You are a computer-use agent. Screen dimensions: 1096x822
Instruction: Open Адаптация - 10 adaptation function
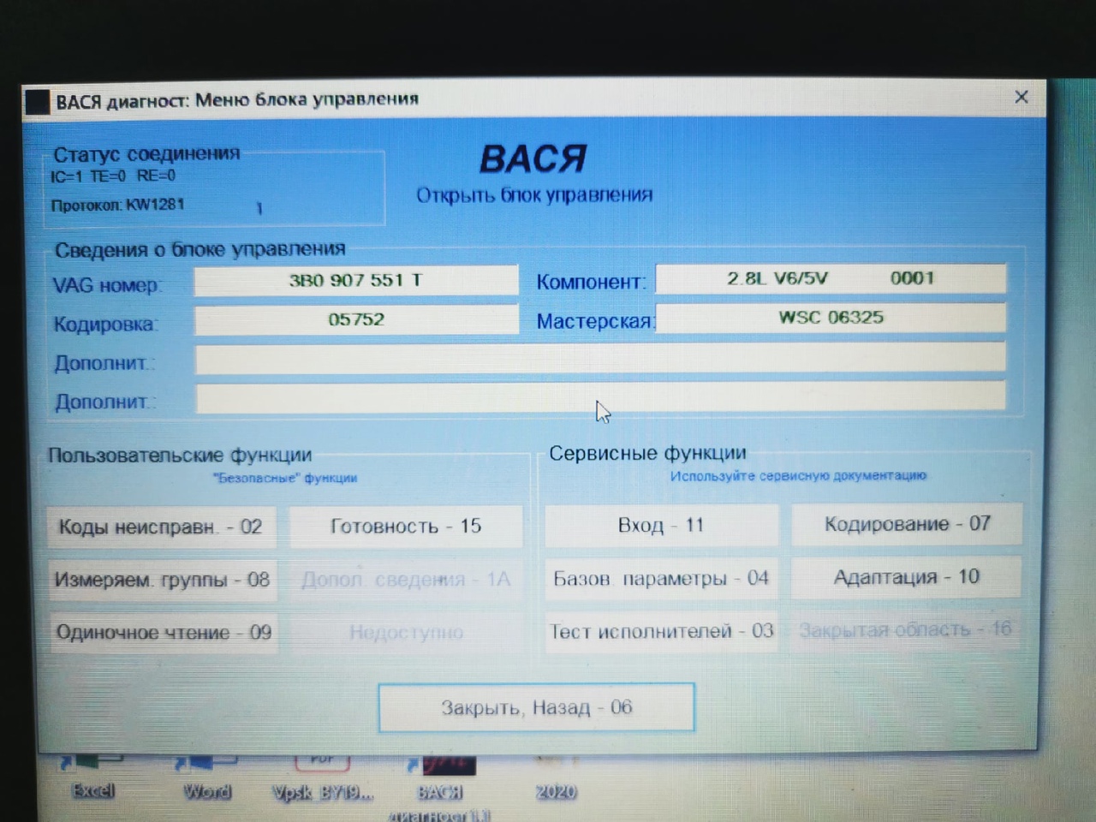907,576
